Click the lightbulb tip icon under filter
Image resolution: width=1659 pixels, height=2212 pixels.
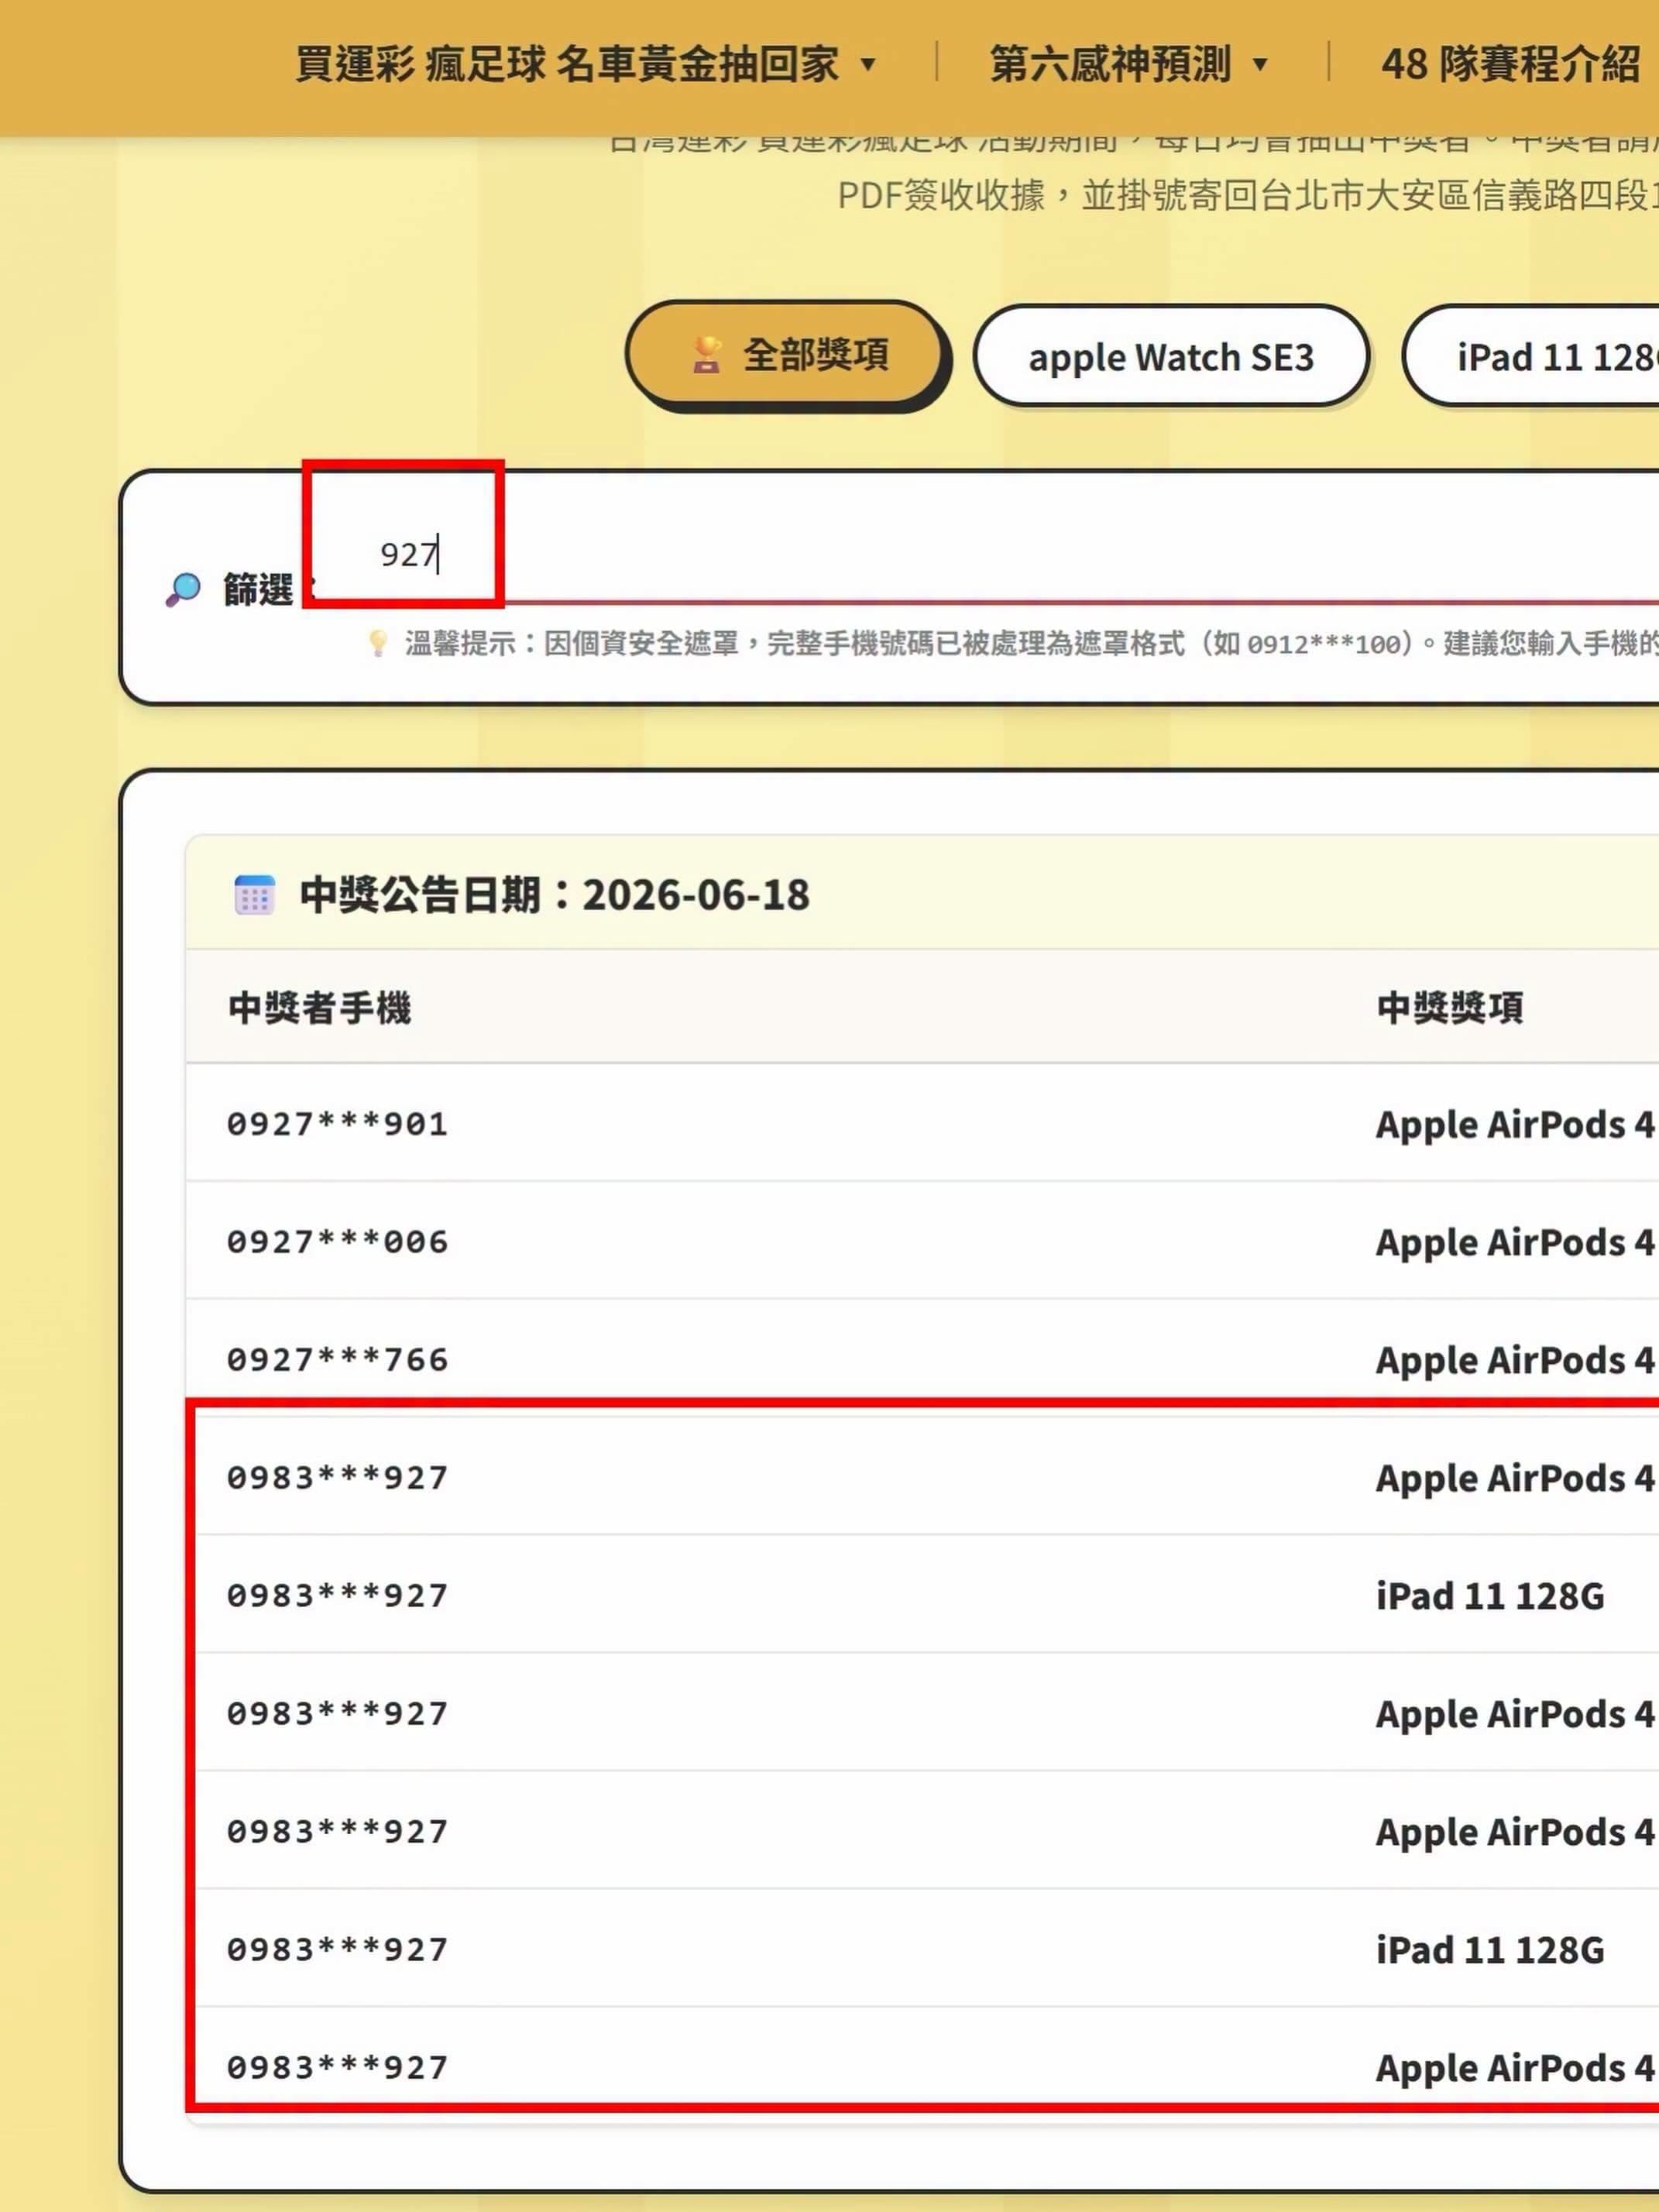click(x=378, y=643)
